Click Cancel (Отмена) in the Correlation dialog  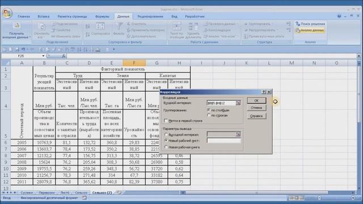point(256,108)
